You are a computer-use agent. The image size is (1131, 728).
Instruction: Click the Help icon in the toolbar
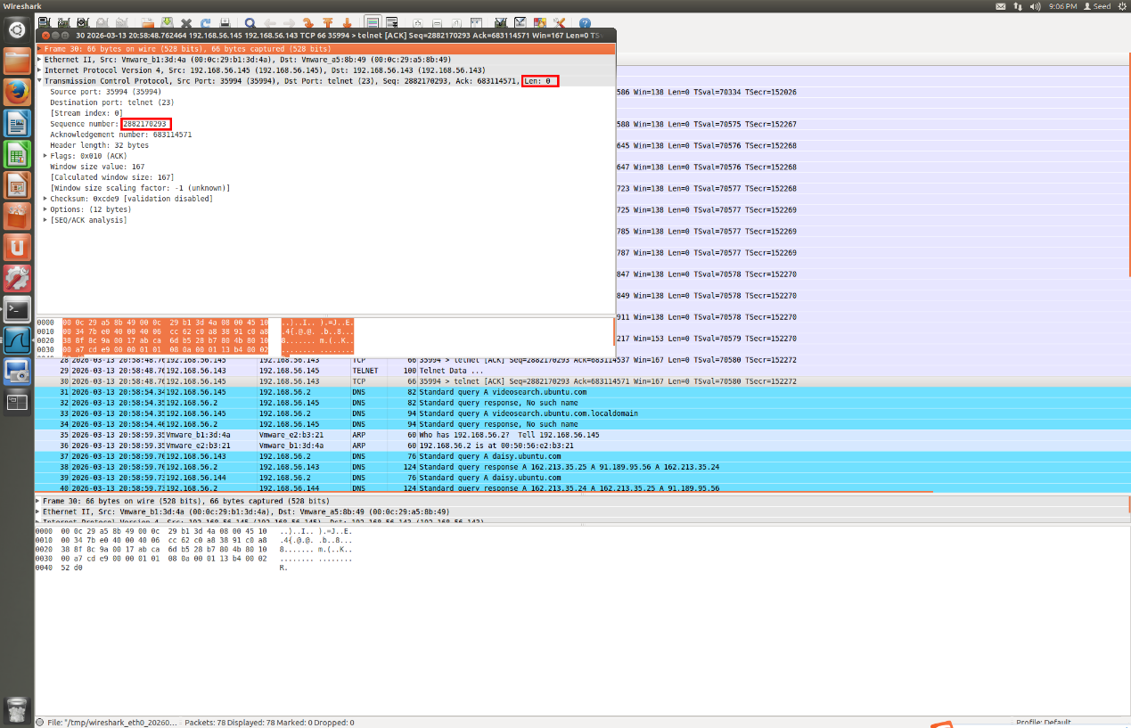(x=585, y=23)
